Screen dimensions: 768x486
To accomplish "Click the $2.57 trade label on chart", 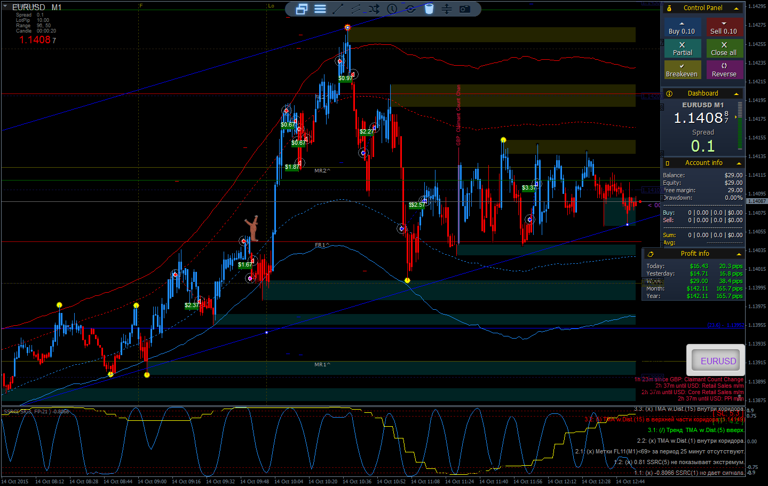I will [x=417, y=205].
